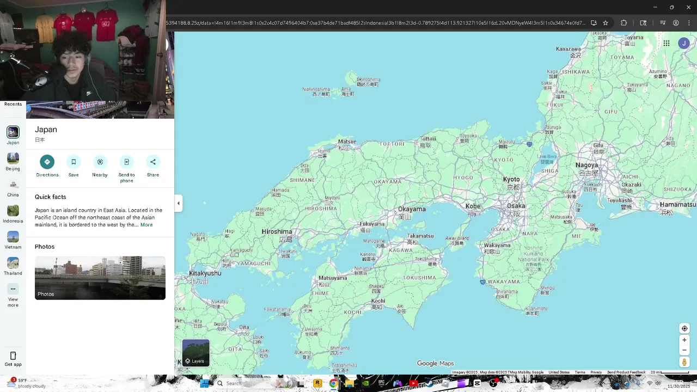
Task: Click View more recents icon
Action: [13, 289]
